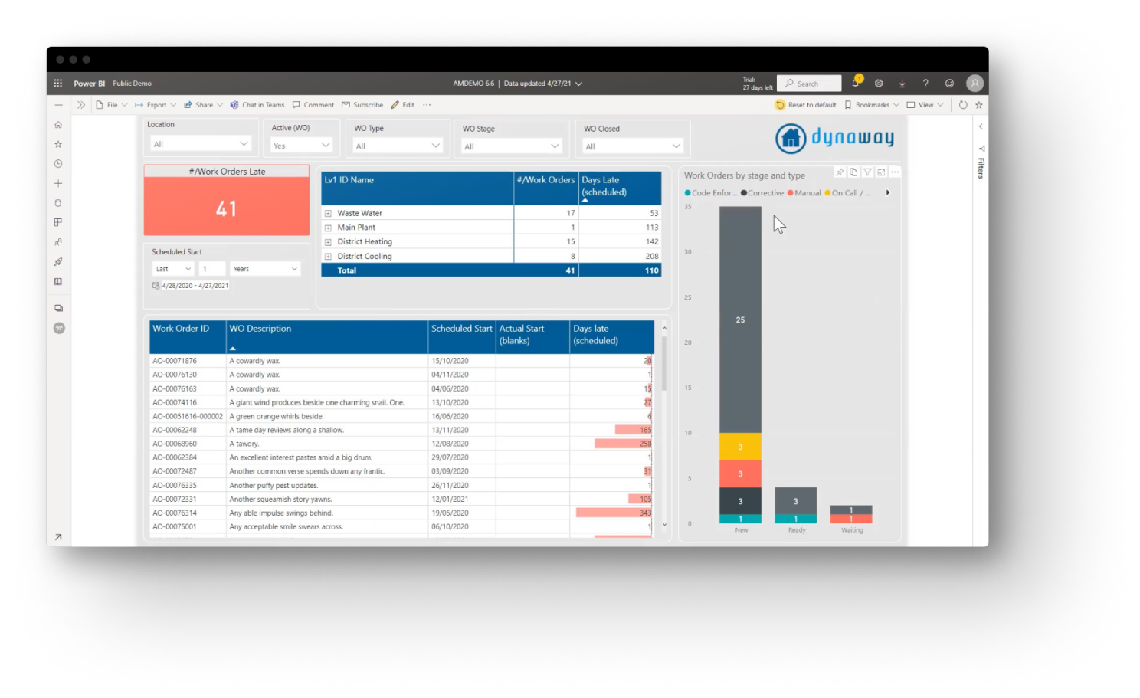This screenshot has width=1140, height=698.
Task: Pin the Work Orders by stage visual
Action: click(839, 172)
